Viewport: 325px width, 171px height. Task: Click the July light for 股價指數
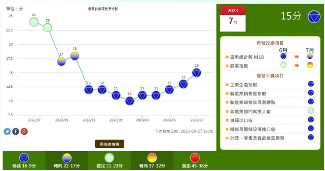pos(310,65)
